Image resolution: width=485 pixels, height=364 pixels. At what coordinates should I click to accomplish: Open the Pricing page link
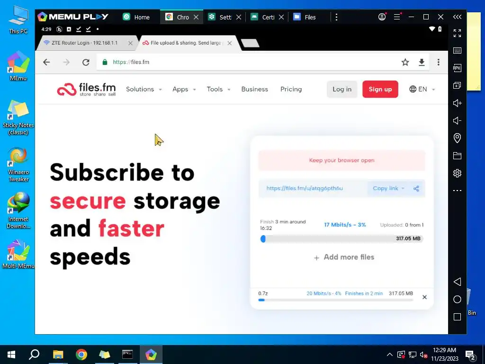coord(291,89)
